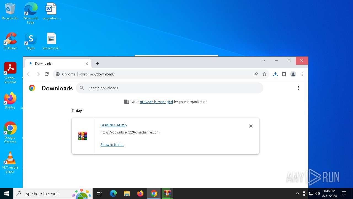Open the Windows Start menu
This screenshot has height=199, width=353.
point(7,193)
